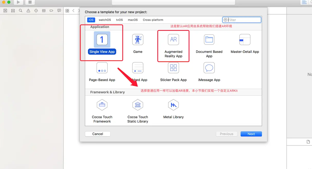Choose the Single View App template
Image resolution: width=312 pixels, height=169 pixels.
102,43
